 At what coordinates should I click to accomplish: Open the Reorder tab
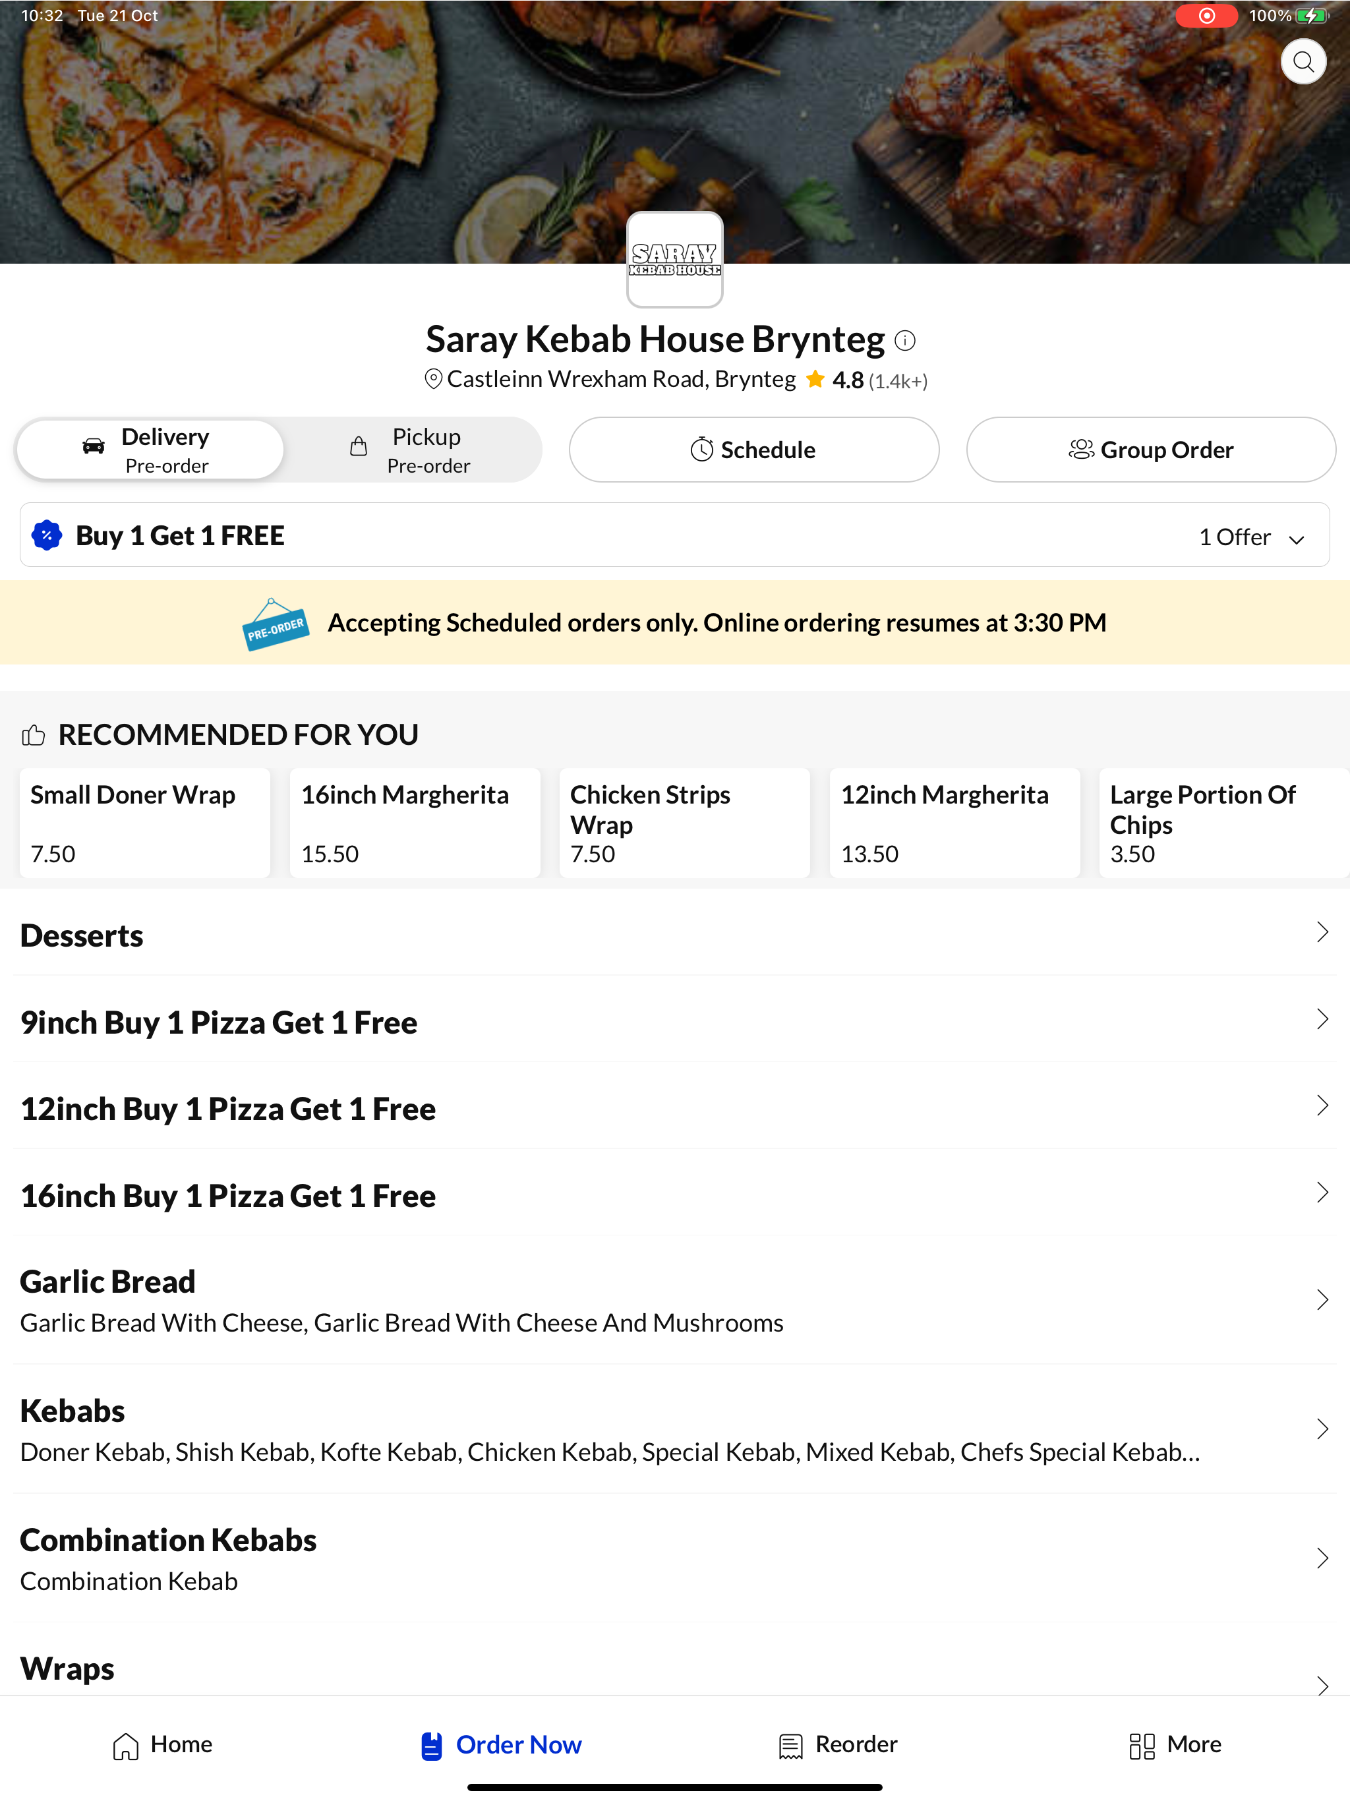pyautogui.click(x=838, y=1745)
